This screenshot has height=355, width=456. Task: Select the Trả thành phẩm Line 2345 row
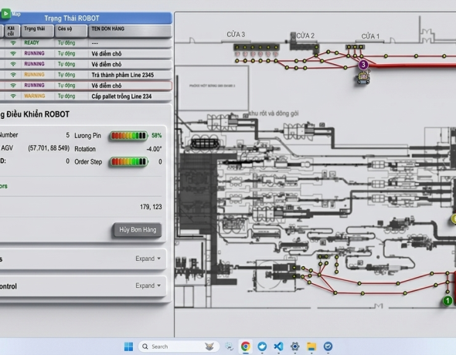click(x=86, y=75)
